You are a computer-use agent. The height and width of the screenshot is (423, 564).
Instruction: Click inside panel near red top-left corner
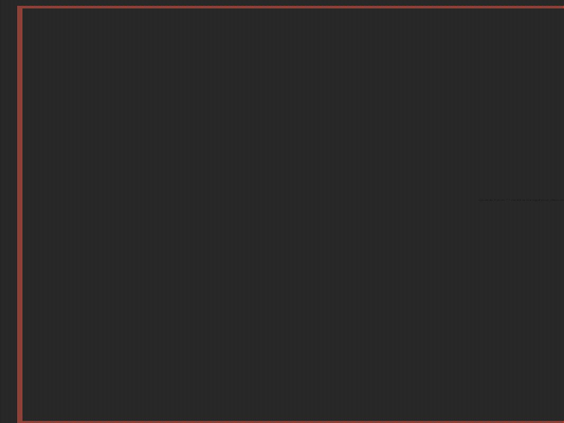point(26,12)
